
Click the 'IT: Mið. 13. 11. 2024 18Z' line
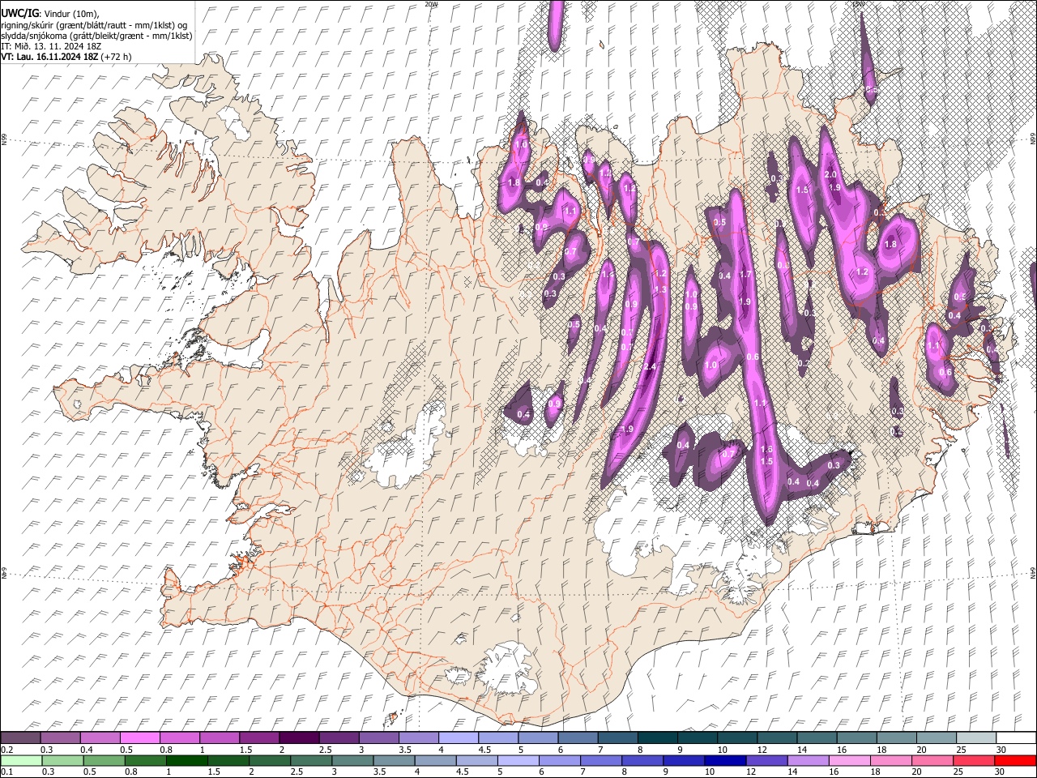point(51,46)
